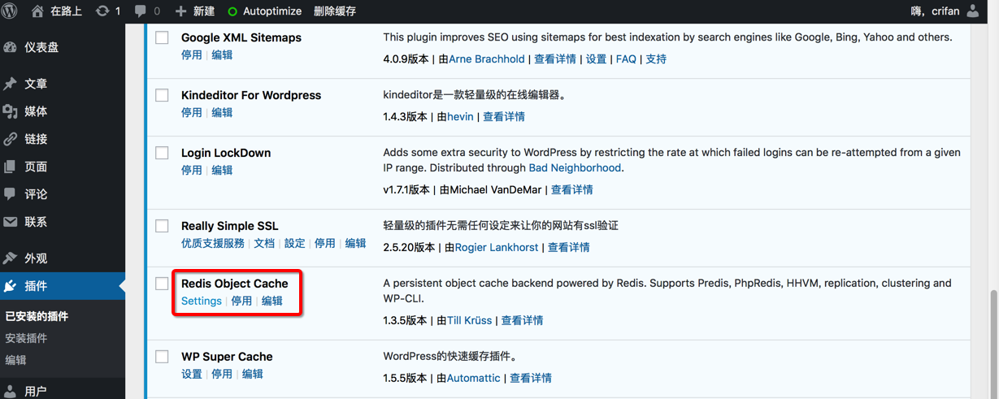Select the WP Super Cache checkbox

pyautogui.click(x=163, y=357)
